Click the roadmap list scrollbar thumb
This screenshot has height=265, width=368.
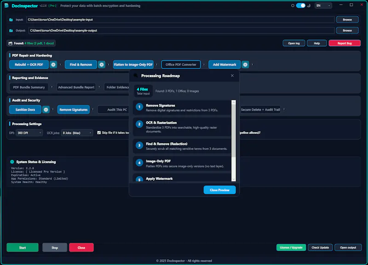pos(234,131)
